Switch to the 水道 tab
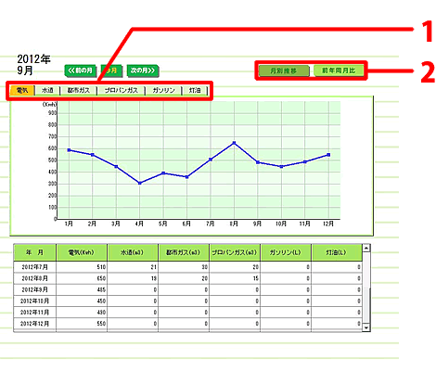Viewport: 436px width, 371px height. [x=47, y=90]
